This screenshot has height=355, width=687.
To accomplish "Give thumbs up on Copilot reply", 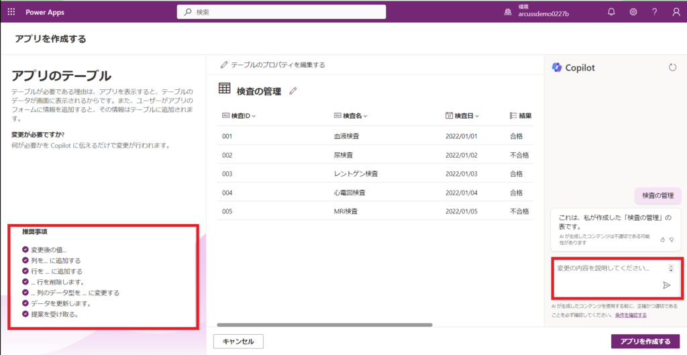I will pyautogui.click(x=662, y=240).
